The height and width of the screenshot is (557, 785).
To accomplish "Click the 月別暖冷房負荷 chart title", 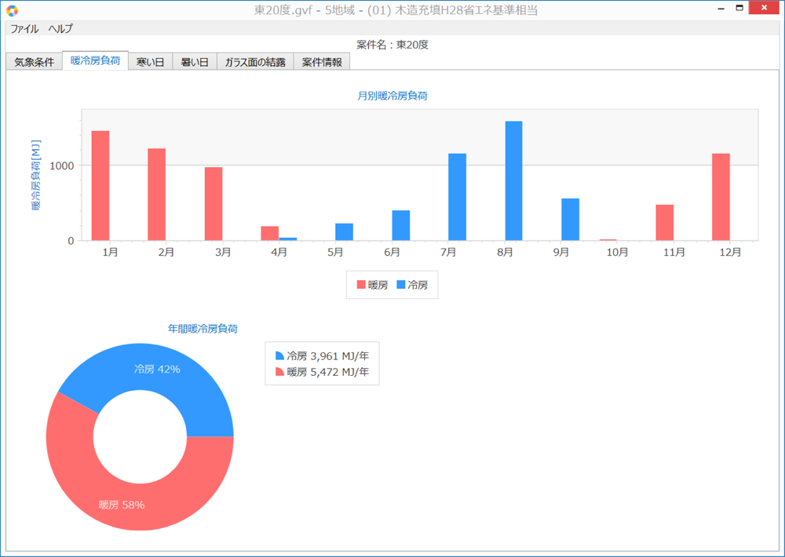I will tap(392, 96).
